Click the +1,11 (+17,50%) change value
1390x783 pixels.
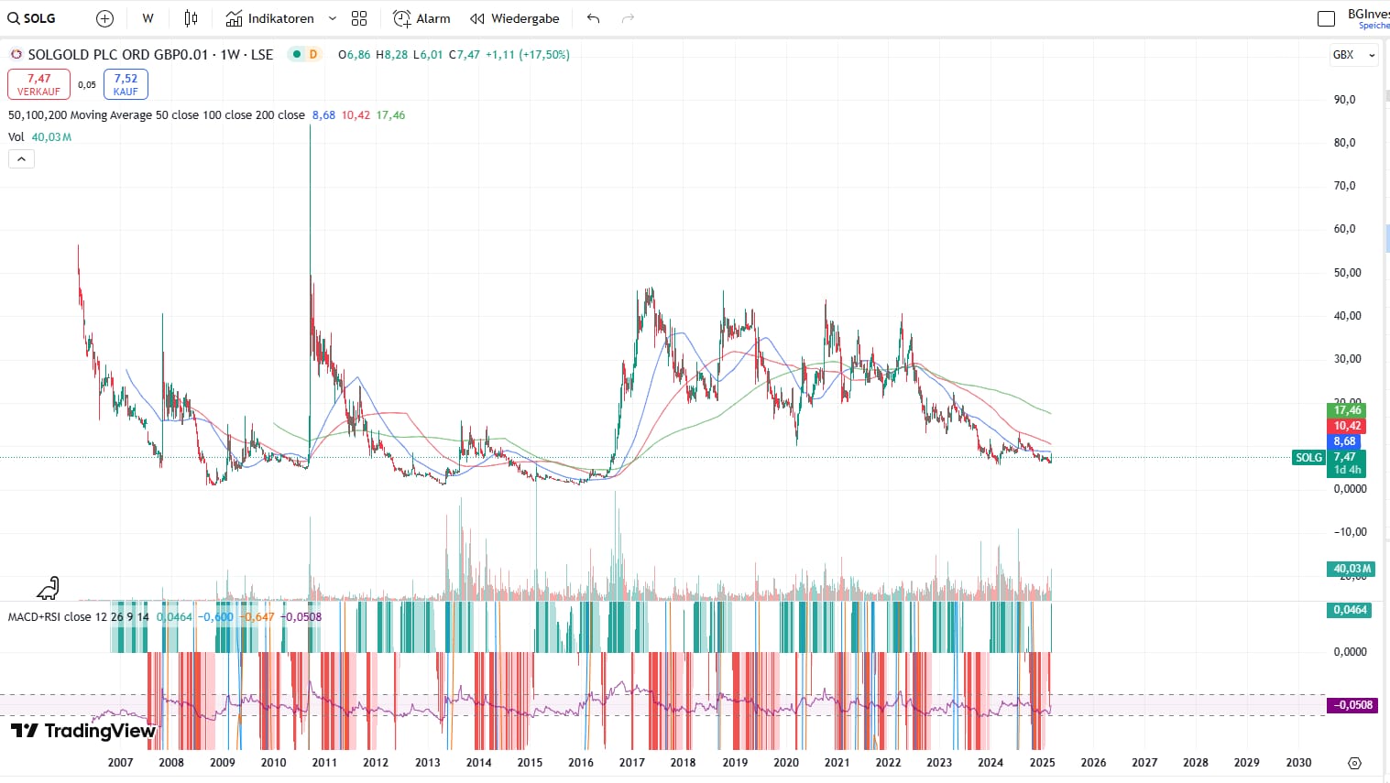click(528, 55)
